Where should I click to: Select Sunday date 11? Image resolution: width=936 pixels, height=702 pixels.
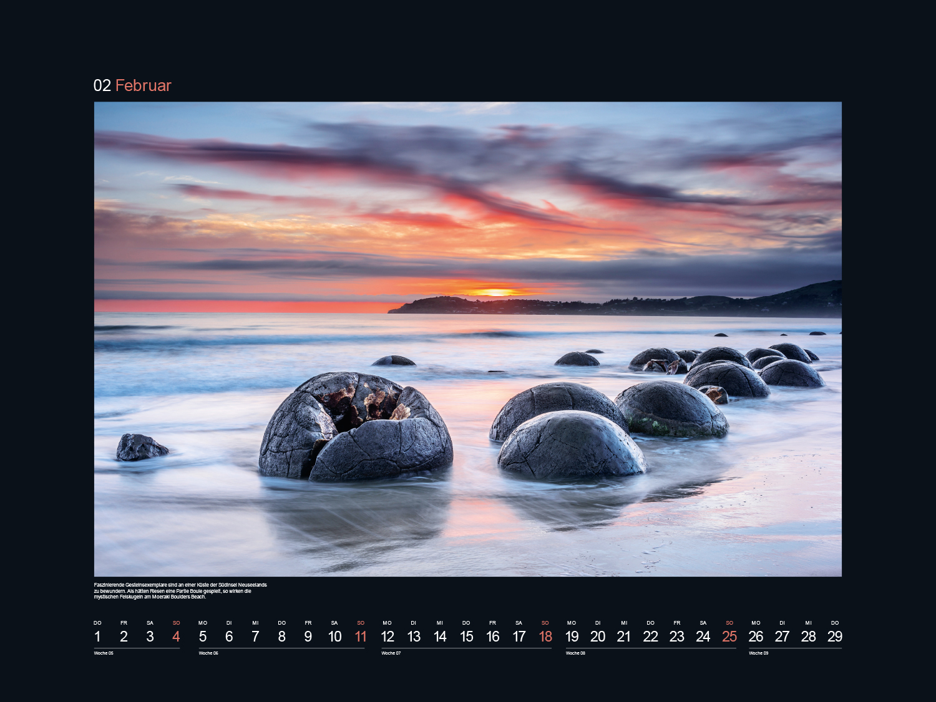click(361, 637)
